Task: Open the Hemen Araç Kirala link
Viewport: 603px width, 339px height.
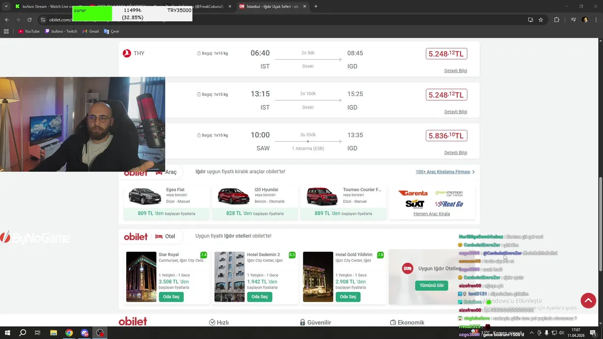Action: (432, 214)
